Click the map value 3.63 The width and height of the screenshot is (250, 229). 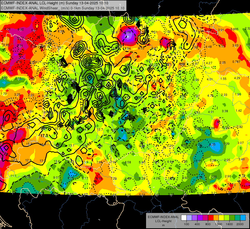(235, 46)
